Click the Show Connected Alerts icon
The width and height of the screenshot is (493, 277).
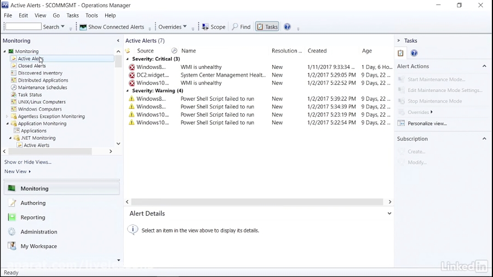coord(83,27)
